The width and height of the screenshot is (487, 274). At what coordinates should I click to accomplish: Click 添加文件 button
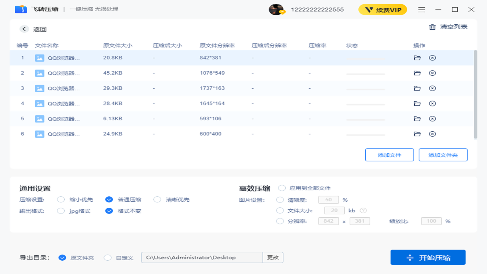(x=389, y=155)
